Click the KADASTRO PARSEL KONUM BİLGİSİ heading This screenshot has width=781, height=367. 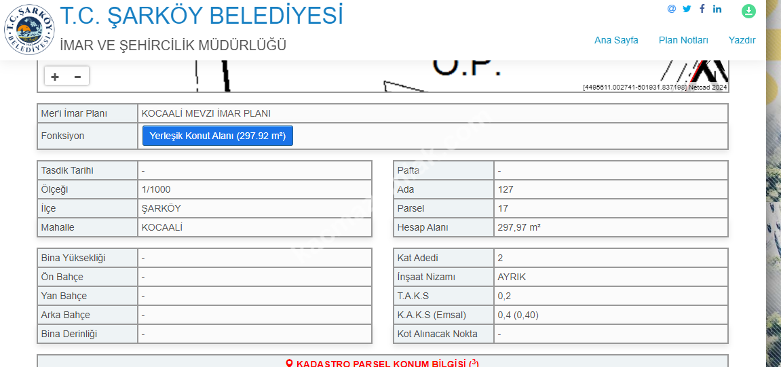381,364
